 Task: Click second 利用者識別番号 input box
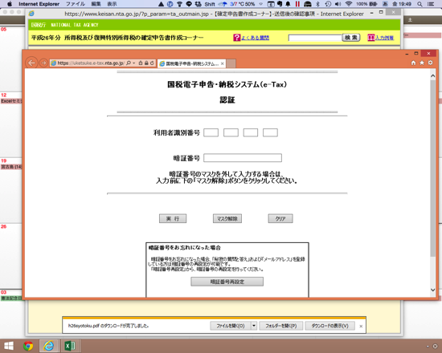click(x=231, y=132)
